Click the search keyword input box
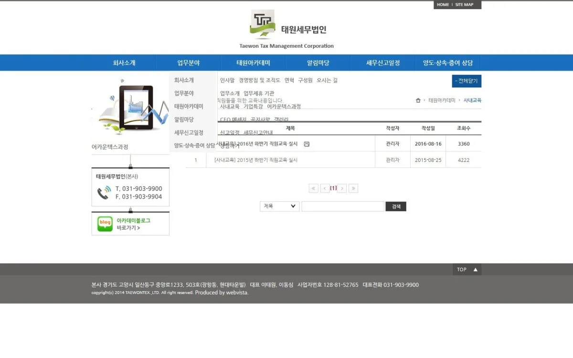The height and width of the screenshot is (358, 573). (x=343, y=206)
